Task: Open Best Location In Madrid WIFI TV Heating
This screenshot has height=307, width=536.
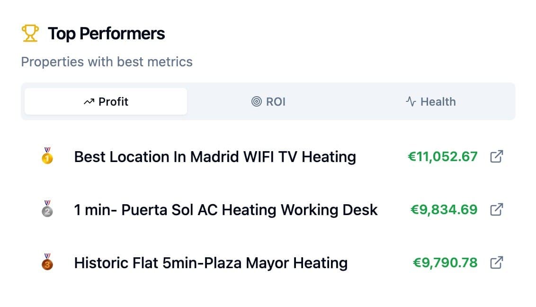Action: click(x=215, y=156)
